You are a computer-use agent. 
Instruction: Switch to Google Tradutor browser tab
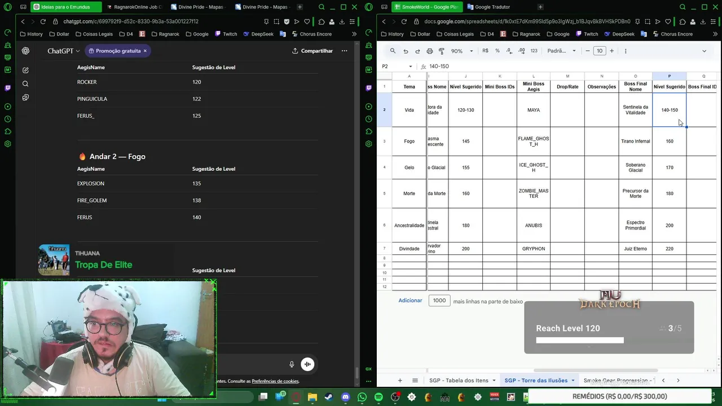(492, 7)
